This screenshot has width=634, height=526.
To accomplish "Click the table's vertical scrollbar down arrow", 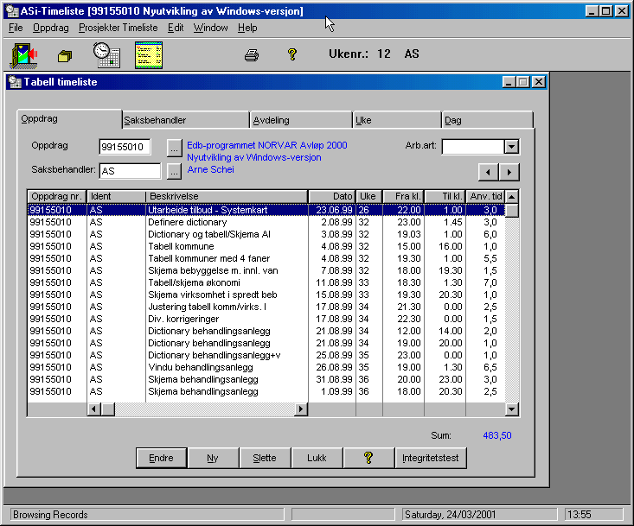I will click(x=511, y=409).
